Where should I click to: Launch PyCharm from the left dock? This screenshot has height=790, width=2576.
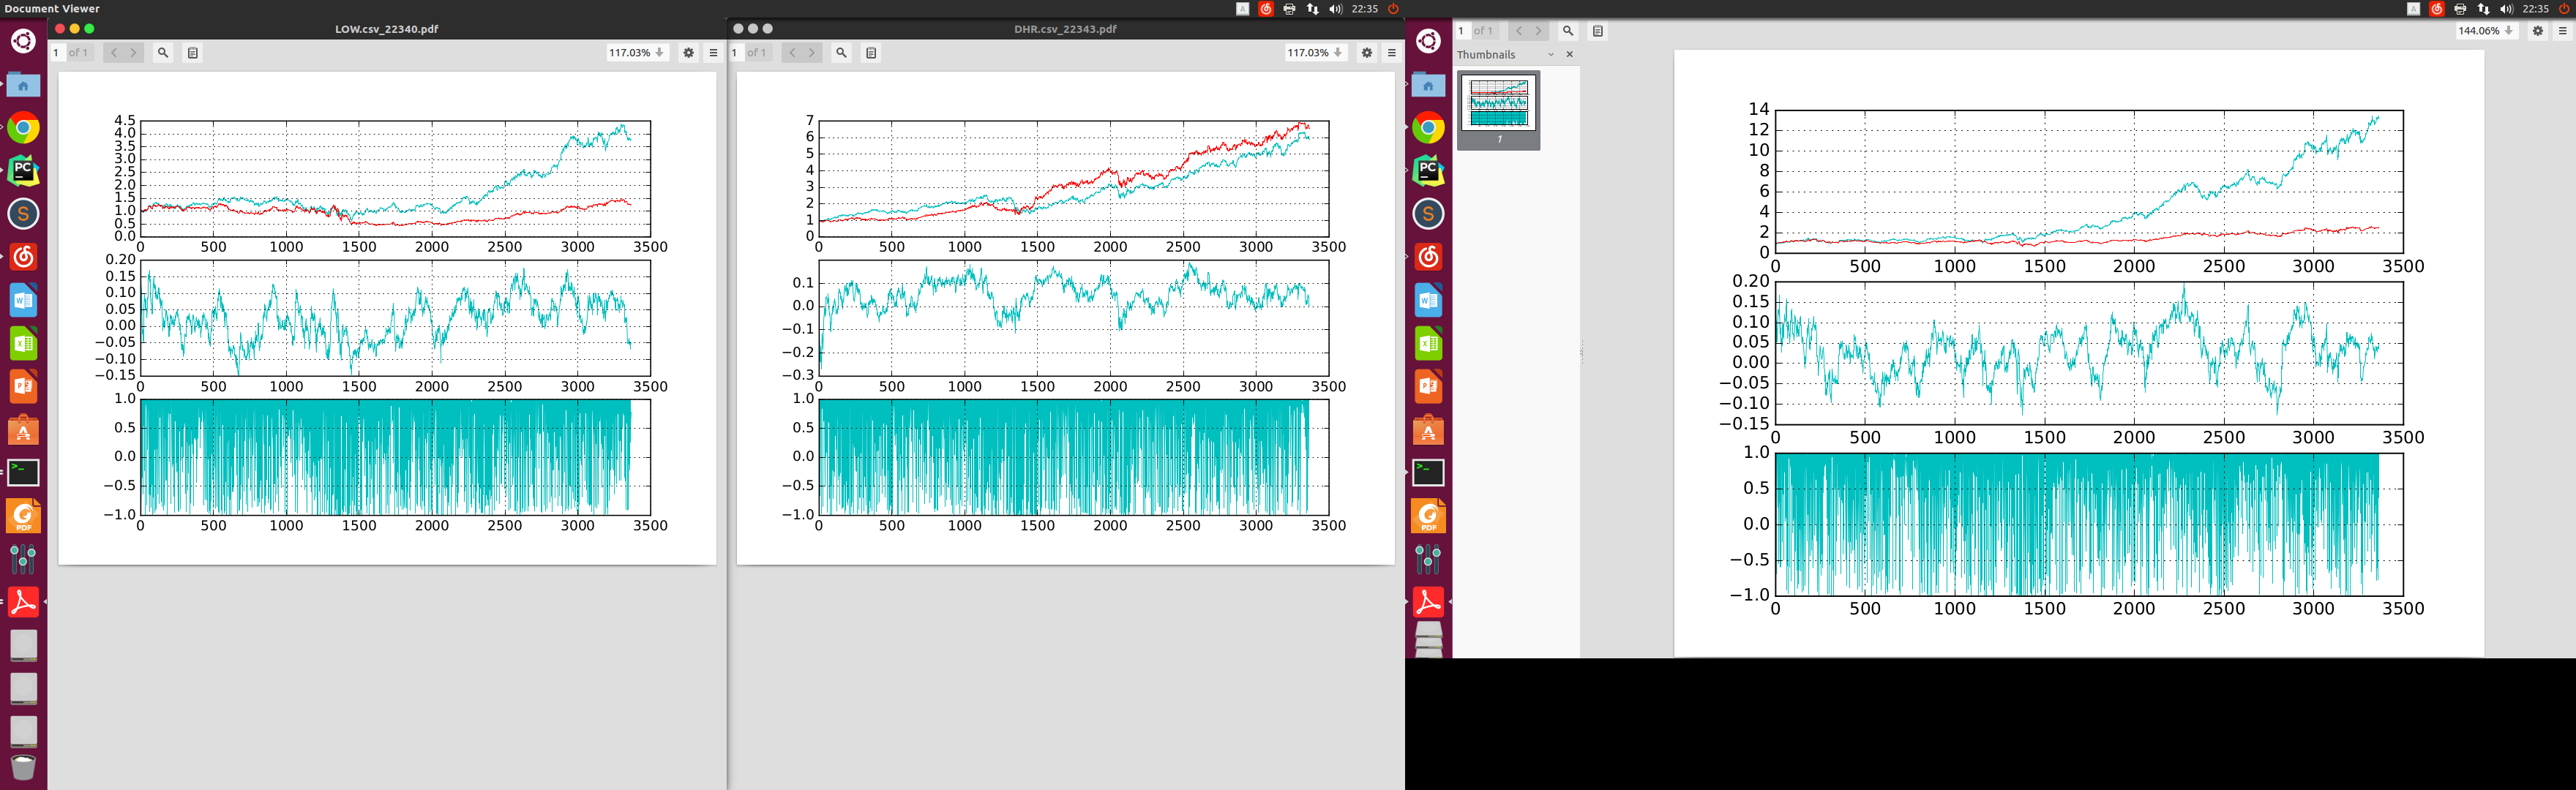click(x=23, y=171)
